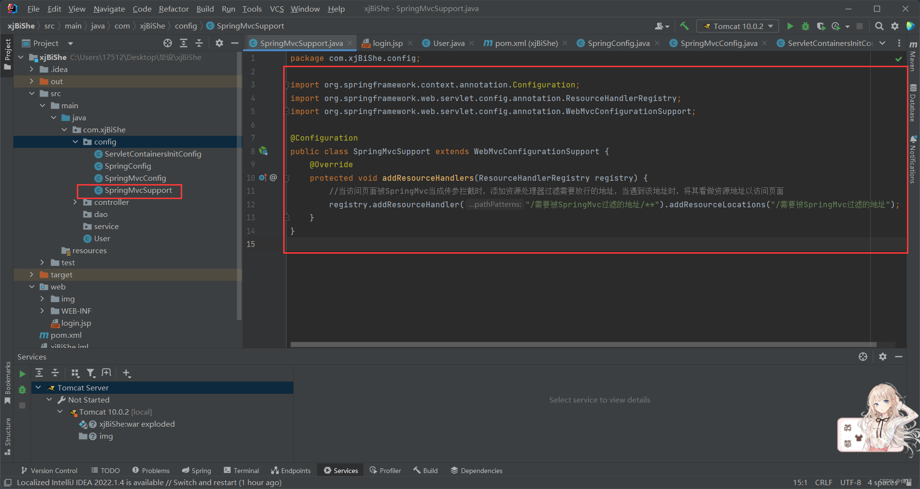
Task: Open quick-access tool windows icon in status bar
Action: (7, 482)
